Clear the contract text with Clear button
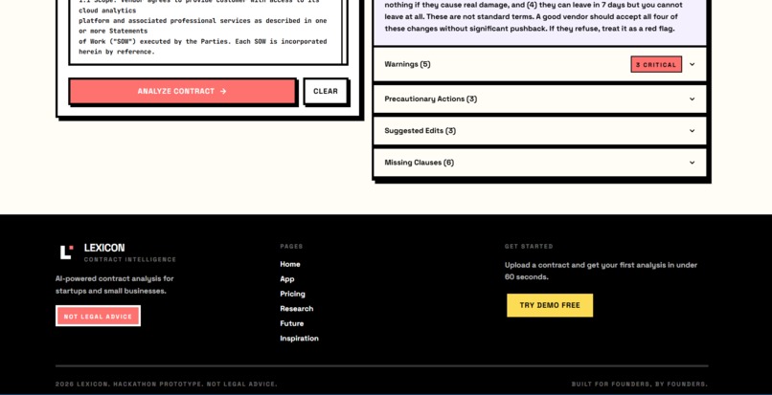This screenshot has width=772, height=395. tap(326, 91)
